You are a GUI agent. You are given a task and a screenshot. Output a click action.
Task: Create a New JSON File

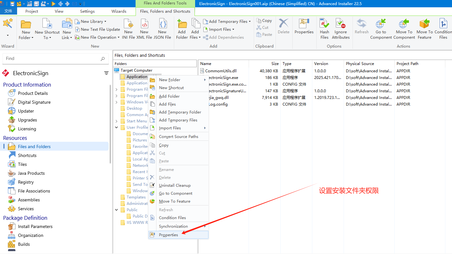162,29
